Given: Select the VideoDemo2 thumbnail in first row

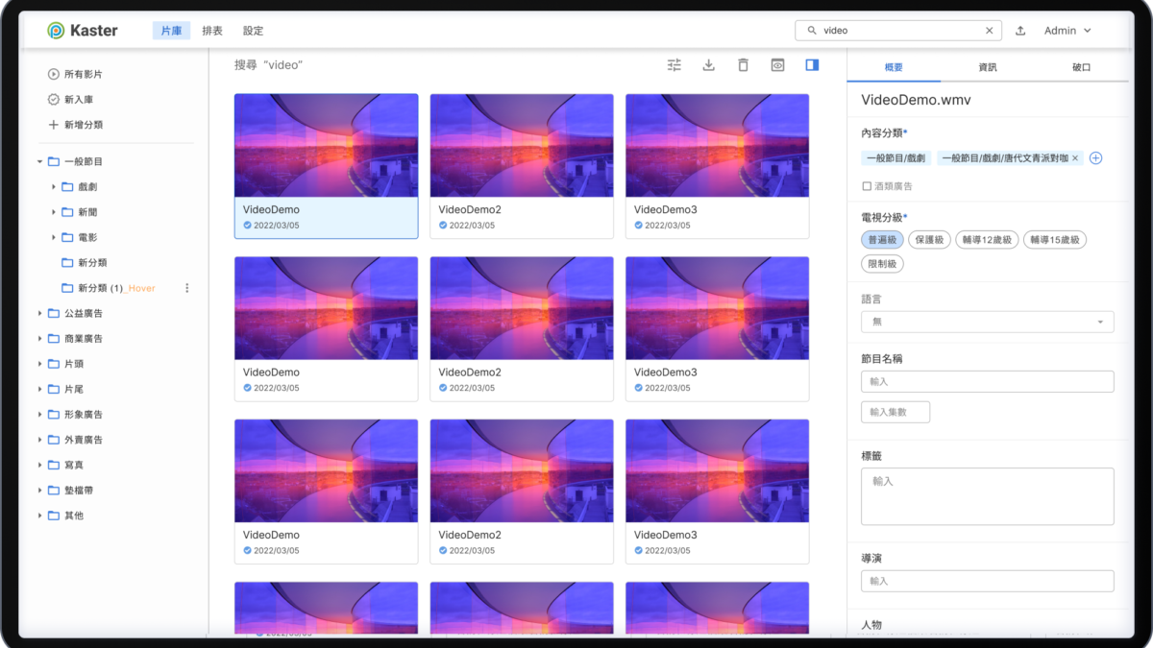Looking at the screenshot, I should click(521, 146).
